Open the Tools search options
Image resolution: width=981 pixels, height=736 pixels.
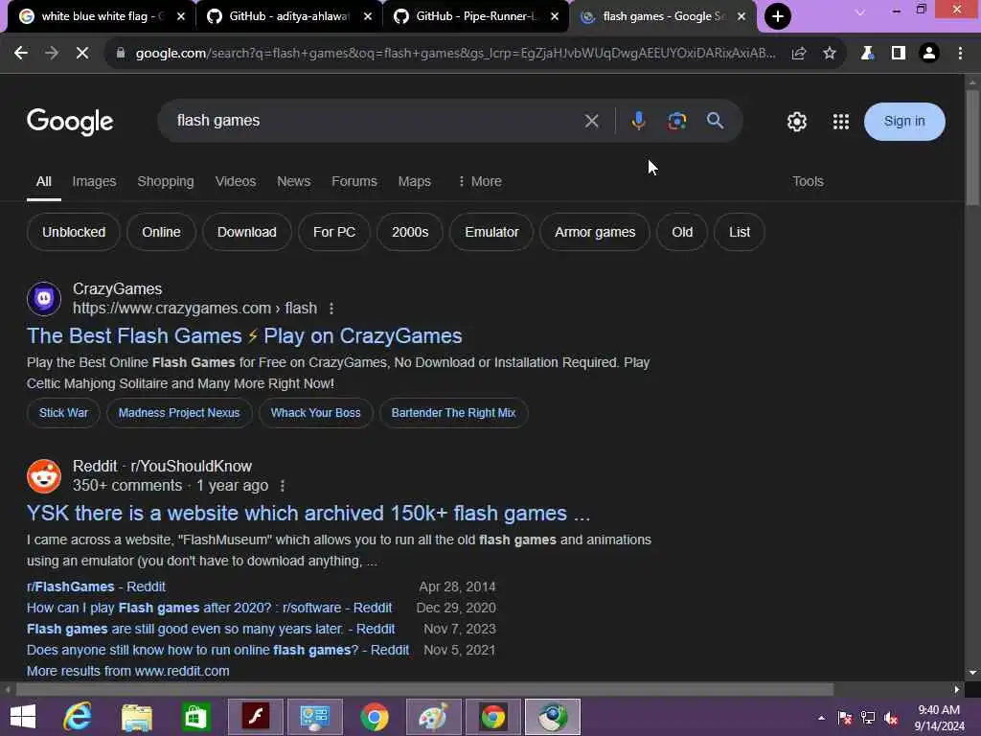(808, 181)
